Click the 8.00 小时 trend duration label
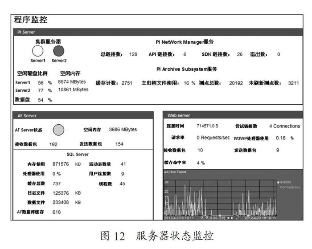 tap(218, 218)
